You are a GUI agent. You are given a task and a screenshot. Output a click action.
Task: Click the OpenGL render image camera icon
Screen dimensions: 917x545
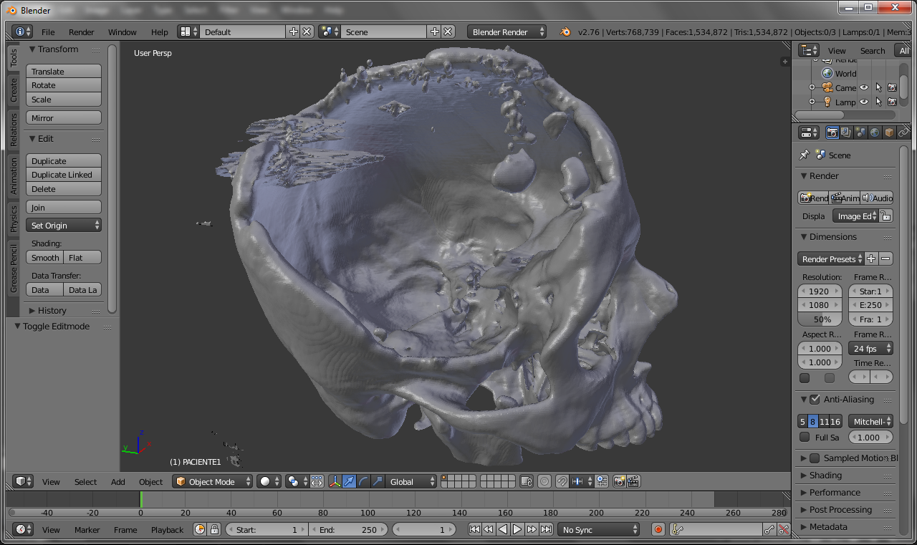tap(620, 482)
